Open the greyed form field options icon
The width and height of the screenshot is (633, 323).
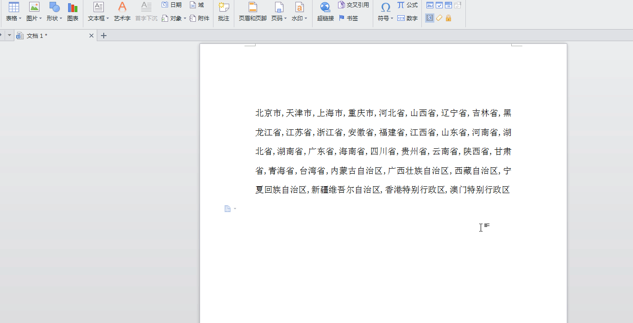[x=458, y=5]
